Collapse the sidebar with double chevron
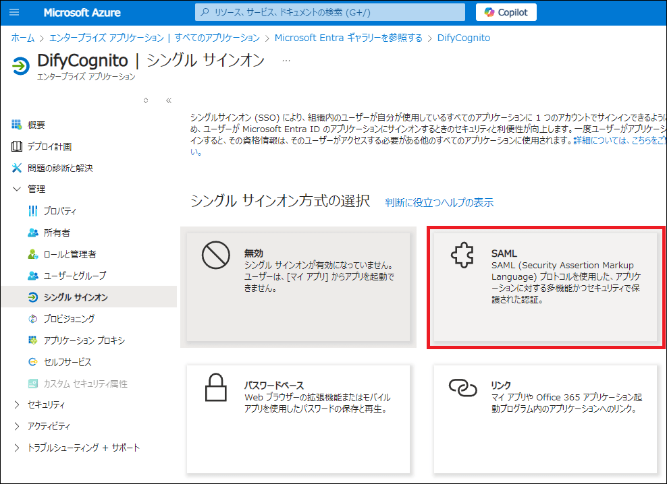The width and height of the screenshot is (667, 484). pyautogui.click(x=169, y=100)
